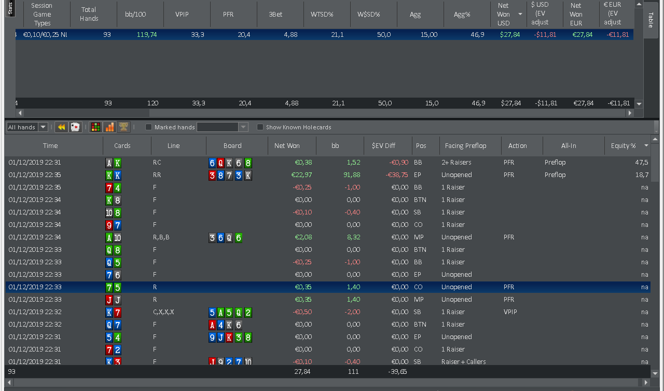Sort hands by Net Won column header

pos(287,145)
